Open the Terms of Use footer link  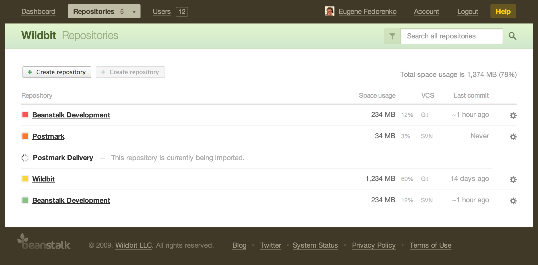point(431,245)
